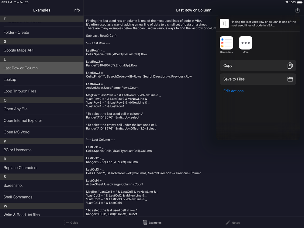Click Range("ZZ6").End(xlToLeft).Column line
Screen dimensions: 304x228
(x=112, y=162)
